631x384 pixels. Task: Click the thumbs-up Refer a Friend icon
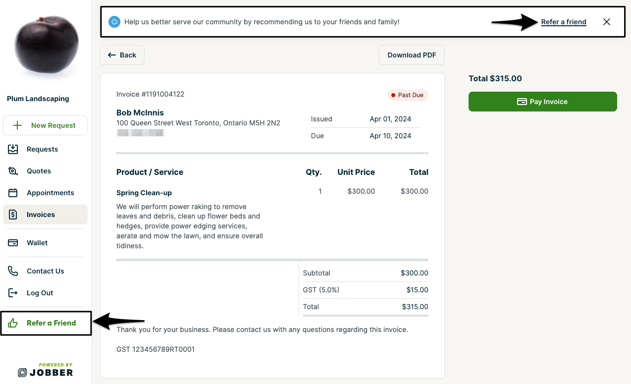click(x=11, y=323)
